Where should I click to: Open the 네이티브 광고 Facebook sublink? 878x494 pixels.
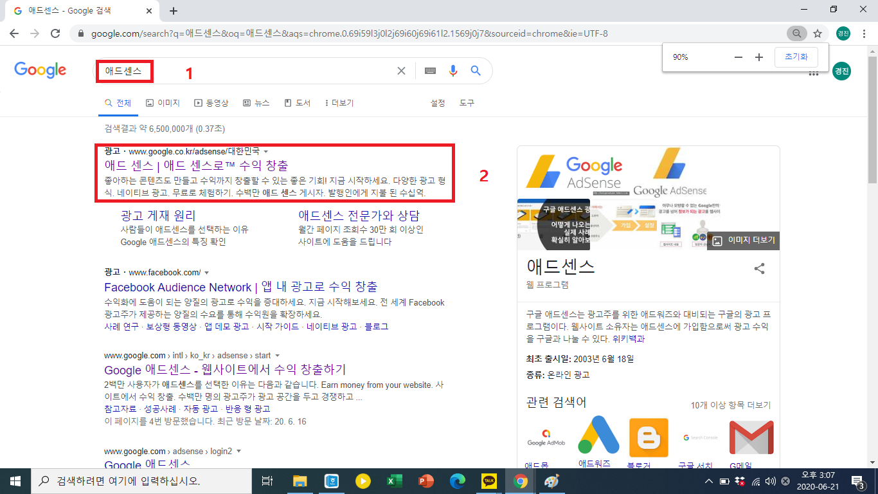[x=332, y=327]
